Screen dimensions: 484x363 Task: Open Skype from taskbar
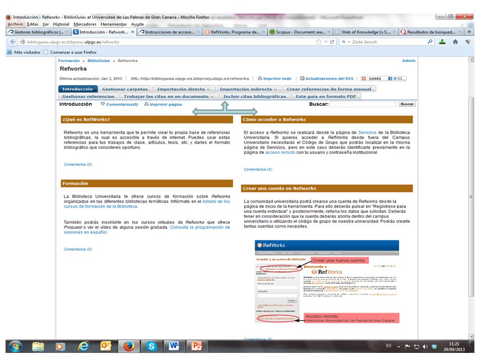pyautogui.click(x=152, y=346)
